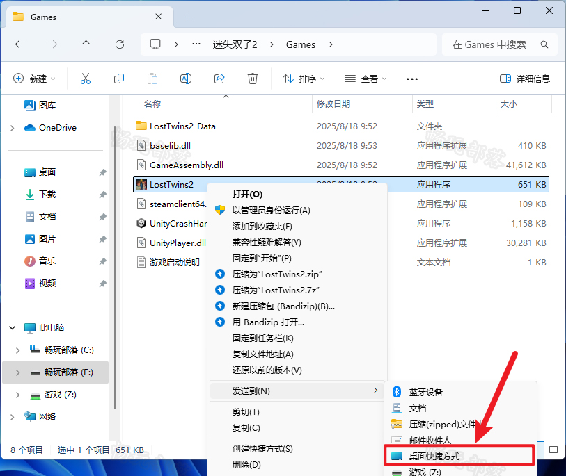The image size is (566, 476).
Task: Open OneDrive in the sidebar
Action: tap(50, 128)
